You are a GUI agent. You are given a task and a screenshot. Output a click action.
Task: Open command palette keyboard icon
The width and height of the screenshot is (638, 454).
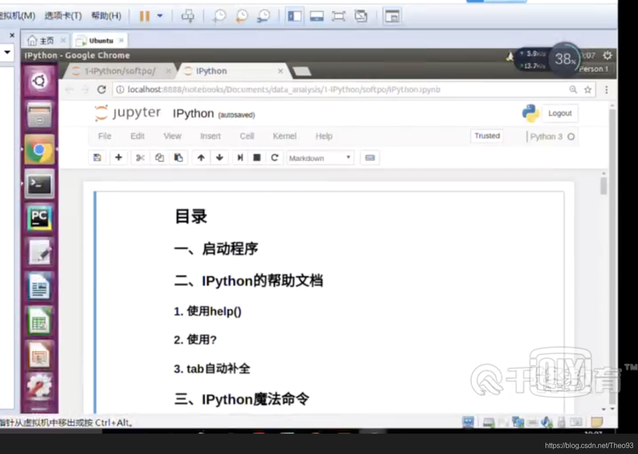(x=370, y=158)
